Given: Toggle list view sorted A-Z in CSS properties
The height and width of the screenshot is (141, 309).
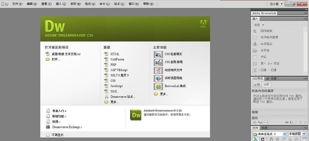Looking at the screenshot, I should [x=260, y=122].
